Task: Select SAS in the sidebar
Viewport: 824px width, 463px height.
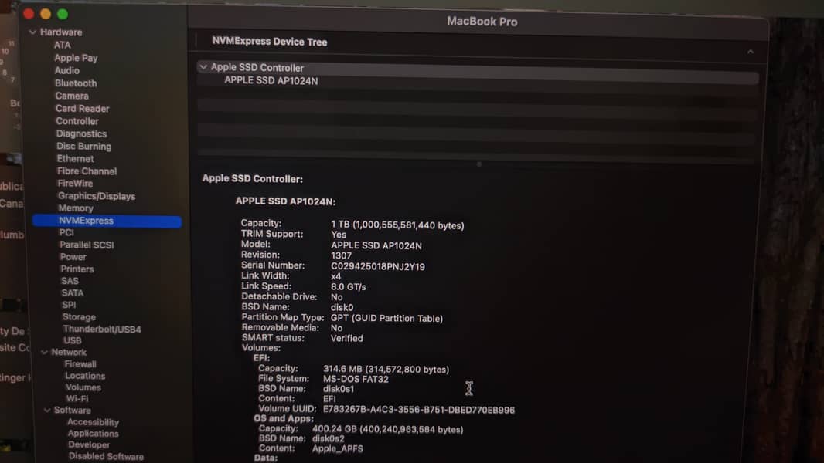Action: pos(70,281)
